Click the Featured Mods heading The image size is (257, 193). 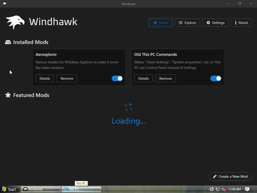(31, 95)
